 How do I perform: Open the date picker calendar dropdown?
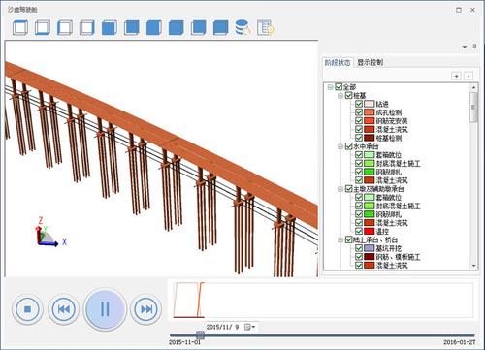[x=250, y=327]
